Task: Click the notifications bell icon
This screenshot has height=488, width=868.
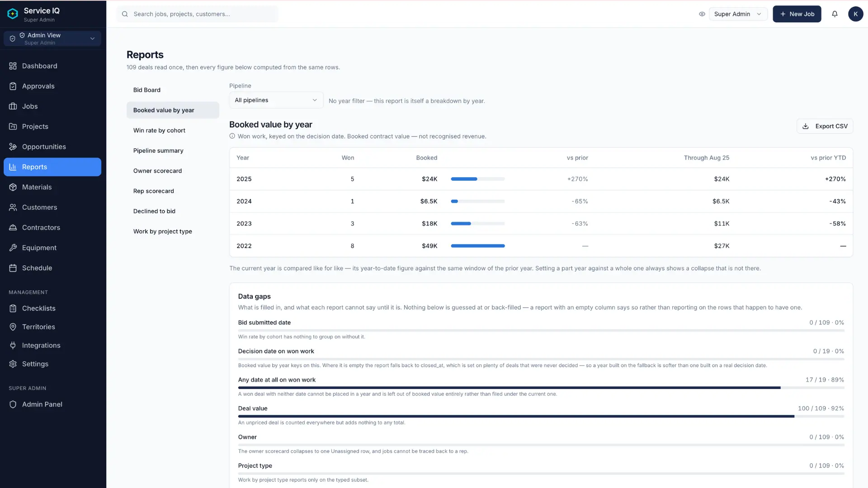Action: point(835,14)
